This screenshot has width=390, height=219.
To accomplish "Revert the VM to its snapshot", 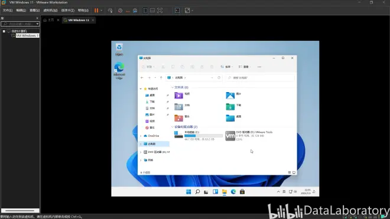I will click(x=128, y=11).
